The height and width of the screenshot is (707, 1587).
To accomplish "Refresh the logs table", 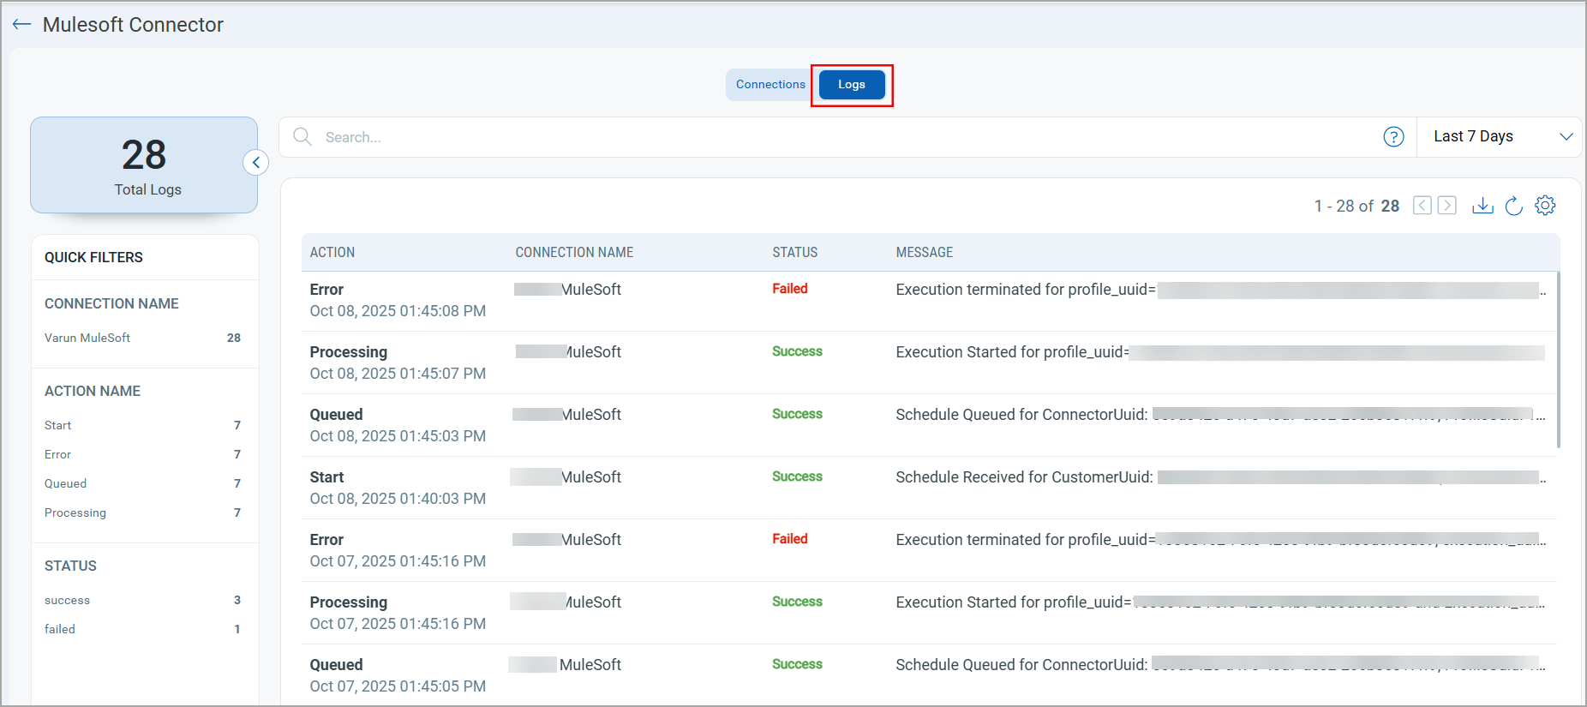I will tap(1514, 206).
